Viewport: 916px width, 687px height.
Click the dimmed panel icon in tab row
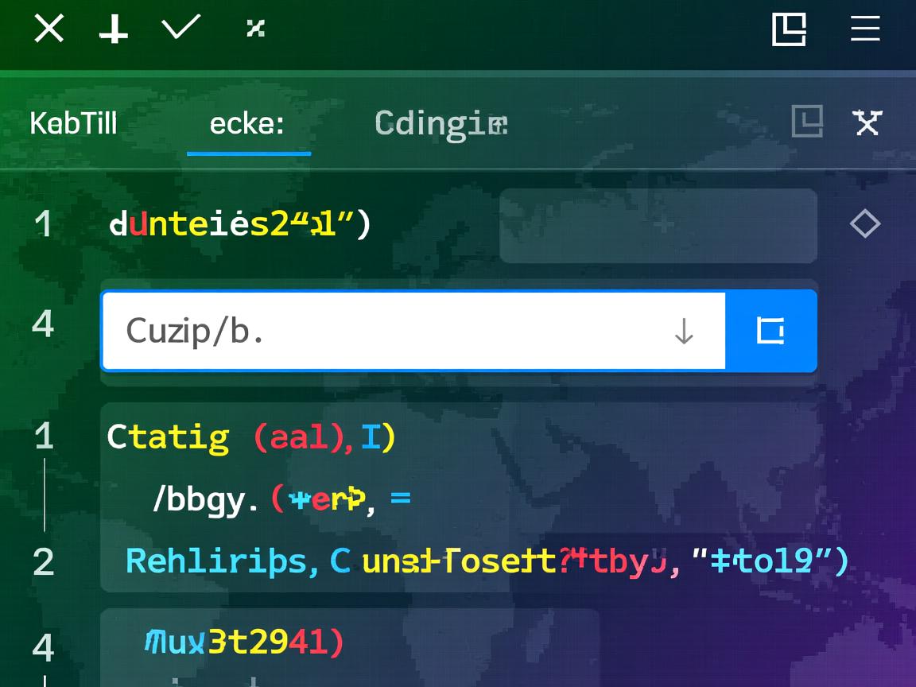pos(808,122)
